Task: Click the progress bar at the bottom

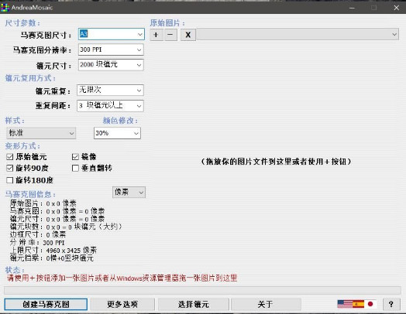Action: point(202,290)
